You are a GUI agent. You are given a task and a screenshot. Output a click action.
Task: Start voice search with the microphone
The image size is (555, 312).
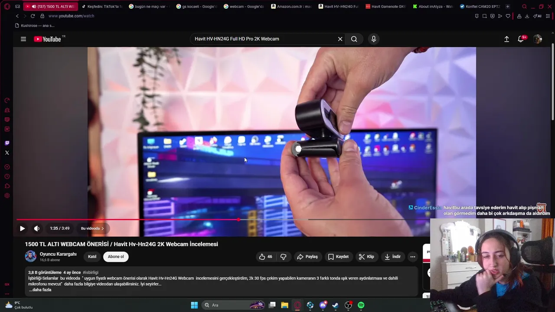(x=374, y=39)
